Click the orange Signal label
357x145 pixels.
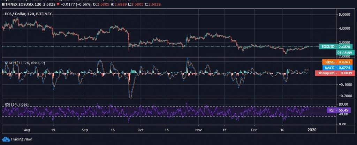329,62
